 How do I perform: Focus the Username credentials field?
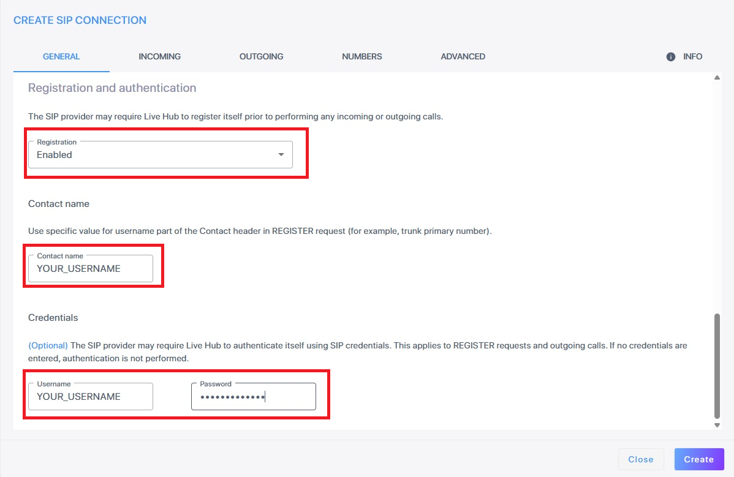coord(91,397)
